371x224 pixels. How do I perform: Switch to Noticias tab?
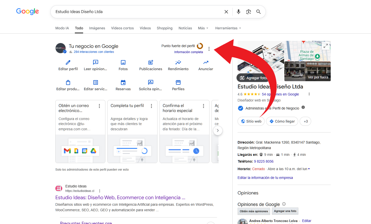click(x=185, y=28)
